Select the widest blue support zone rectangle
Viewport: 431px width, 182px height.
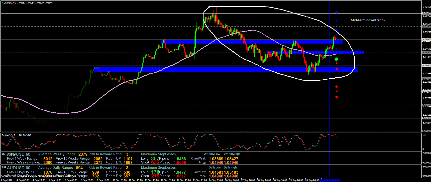226,69
